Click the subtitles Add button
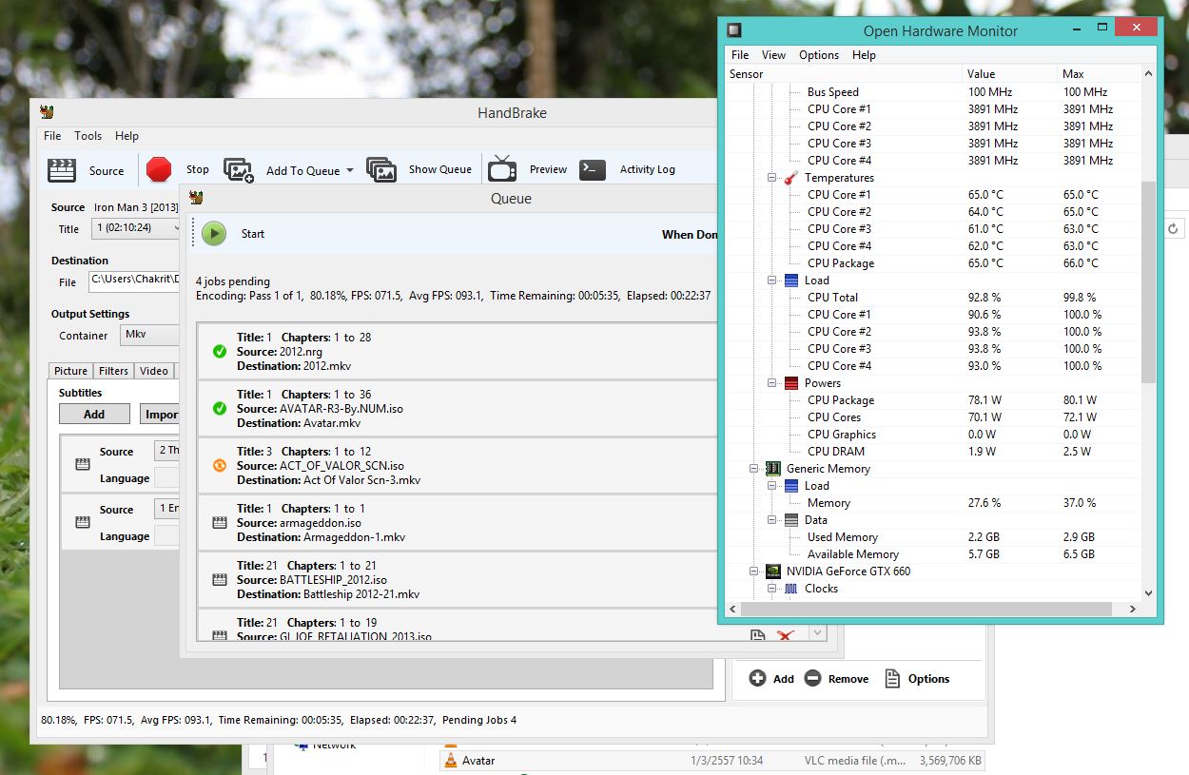The height and width of the screenshot is (775, 1189). click(x=94, y=415)
